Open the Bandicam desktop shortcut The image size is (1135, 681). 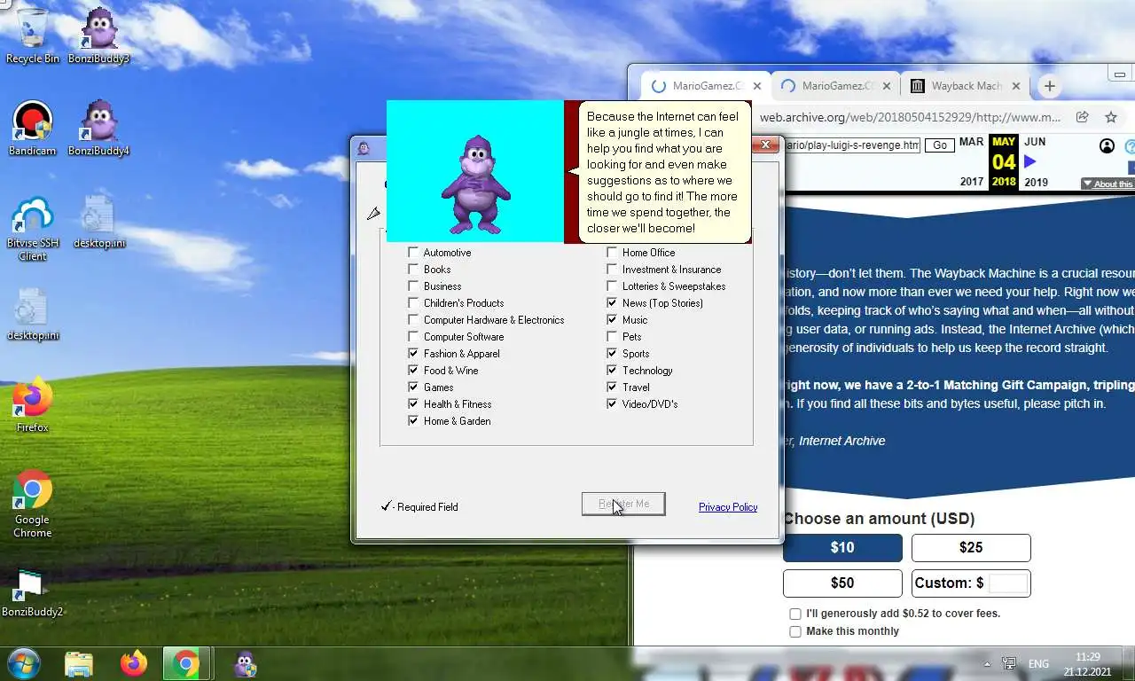33,128
